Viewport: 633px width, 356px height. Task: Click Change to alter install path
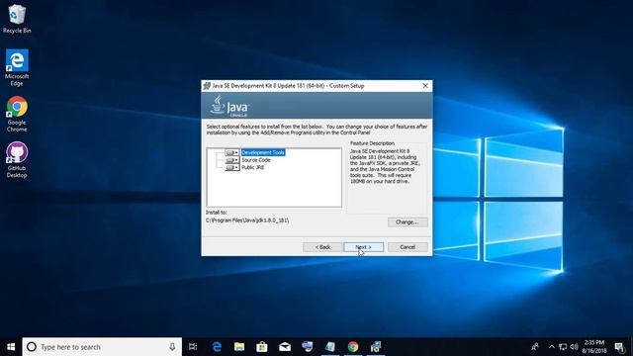point(407,222)
